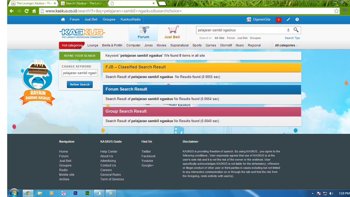Open Windows Explorer from the taskbar

coord(40,193)
